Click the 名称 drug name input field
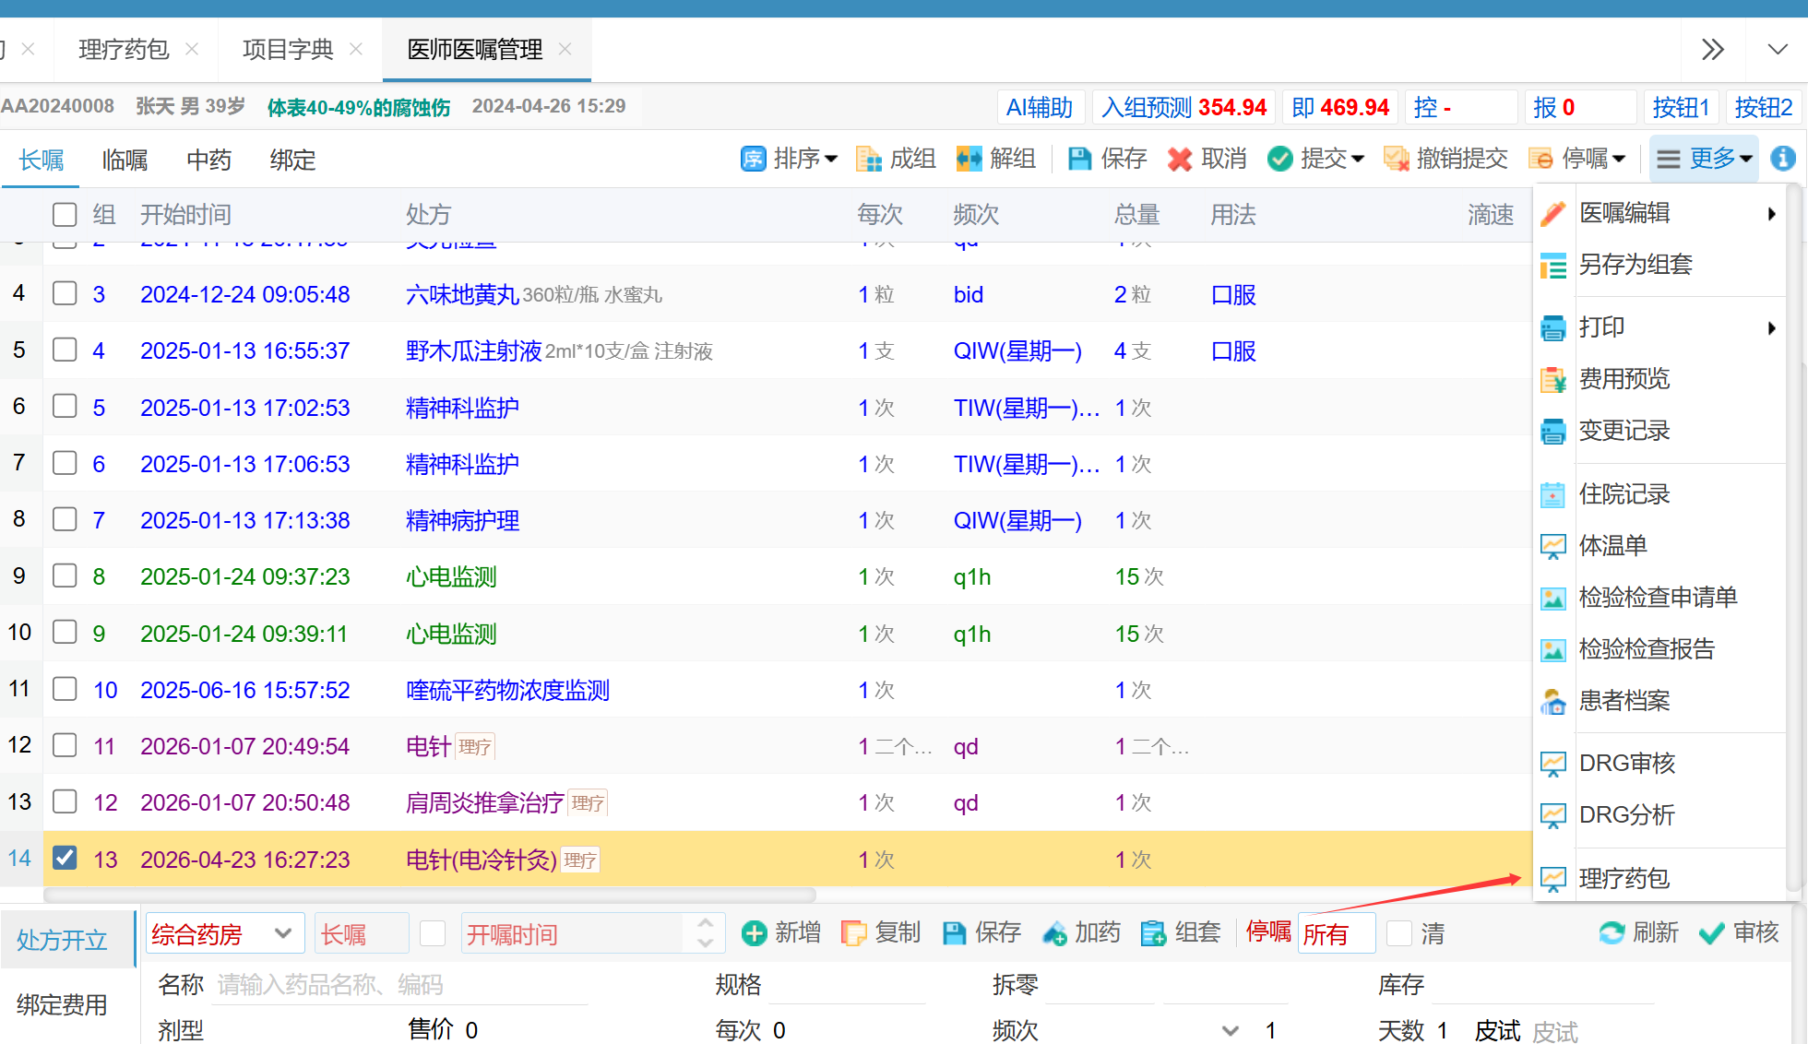This screenshot has width=1808, height=1044. pos(401,985)
